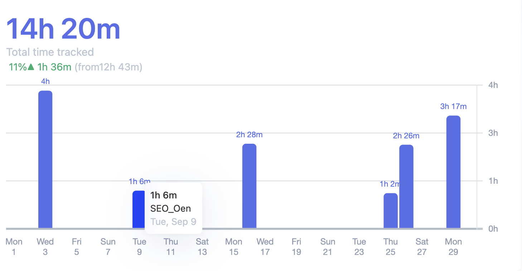This screenshot has width=522, height=271.
Task: Click the green increase arrow icon
Action: pyautogui.click(x=31, y=67)
